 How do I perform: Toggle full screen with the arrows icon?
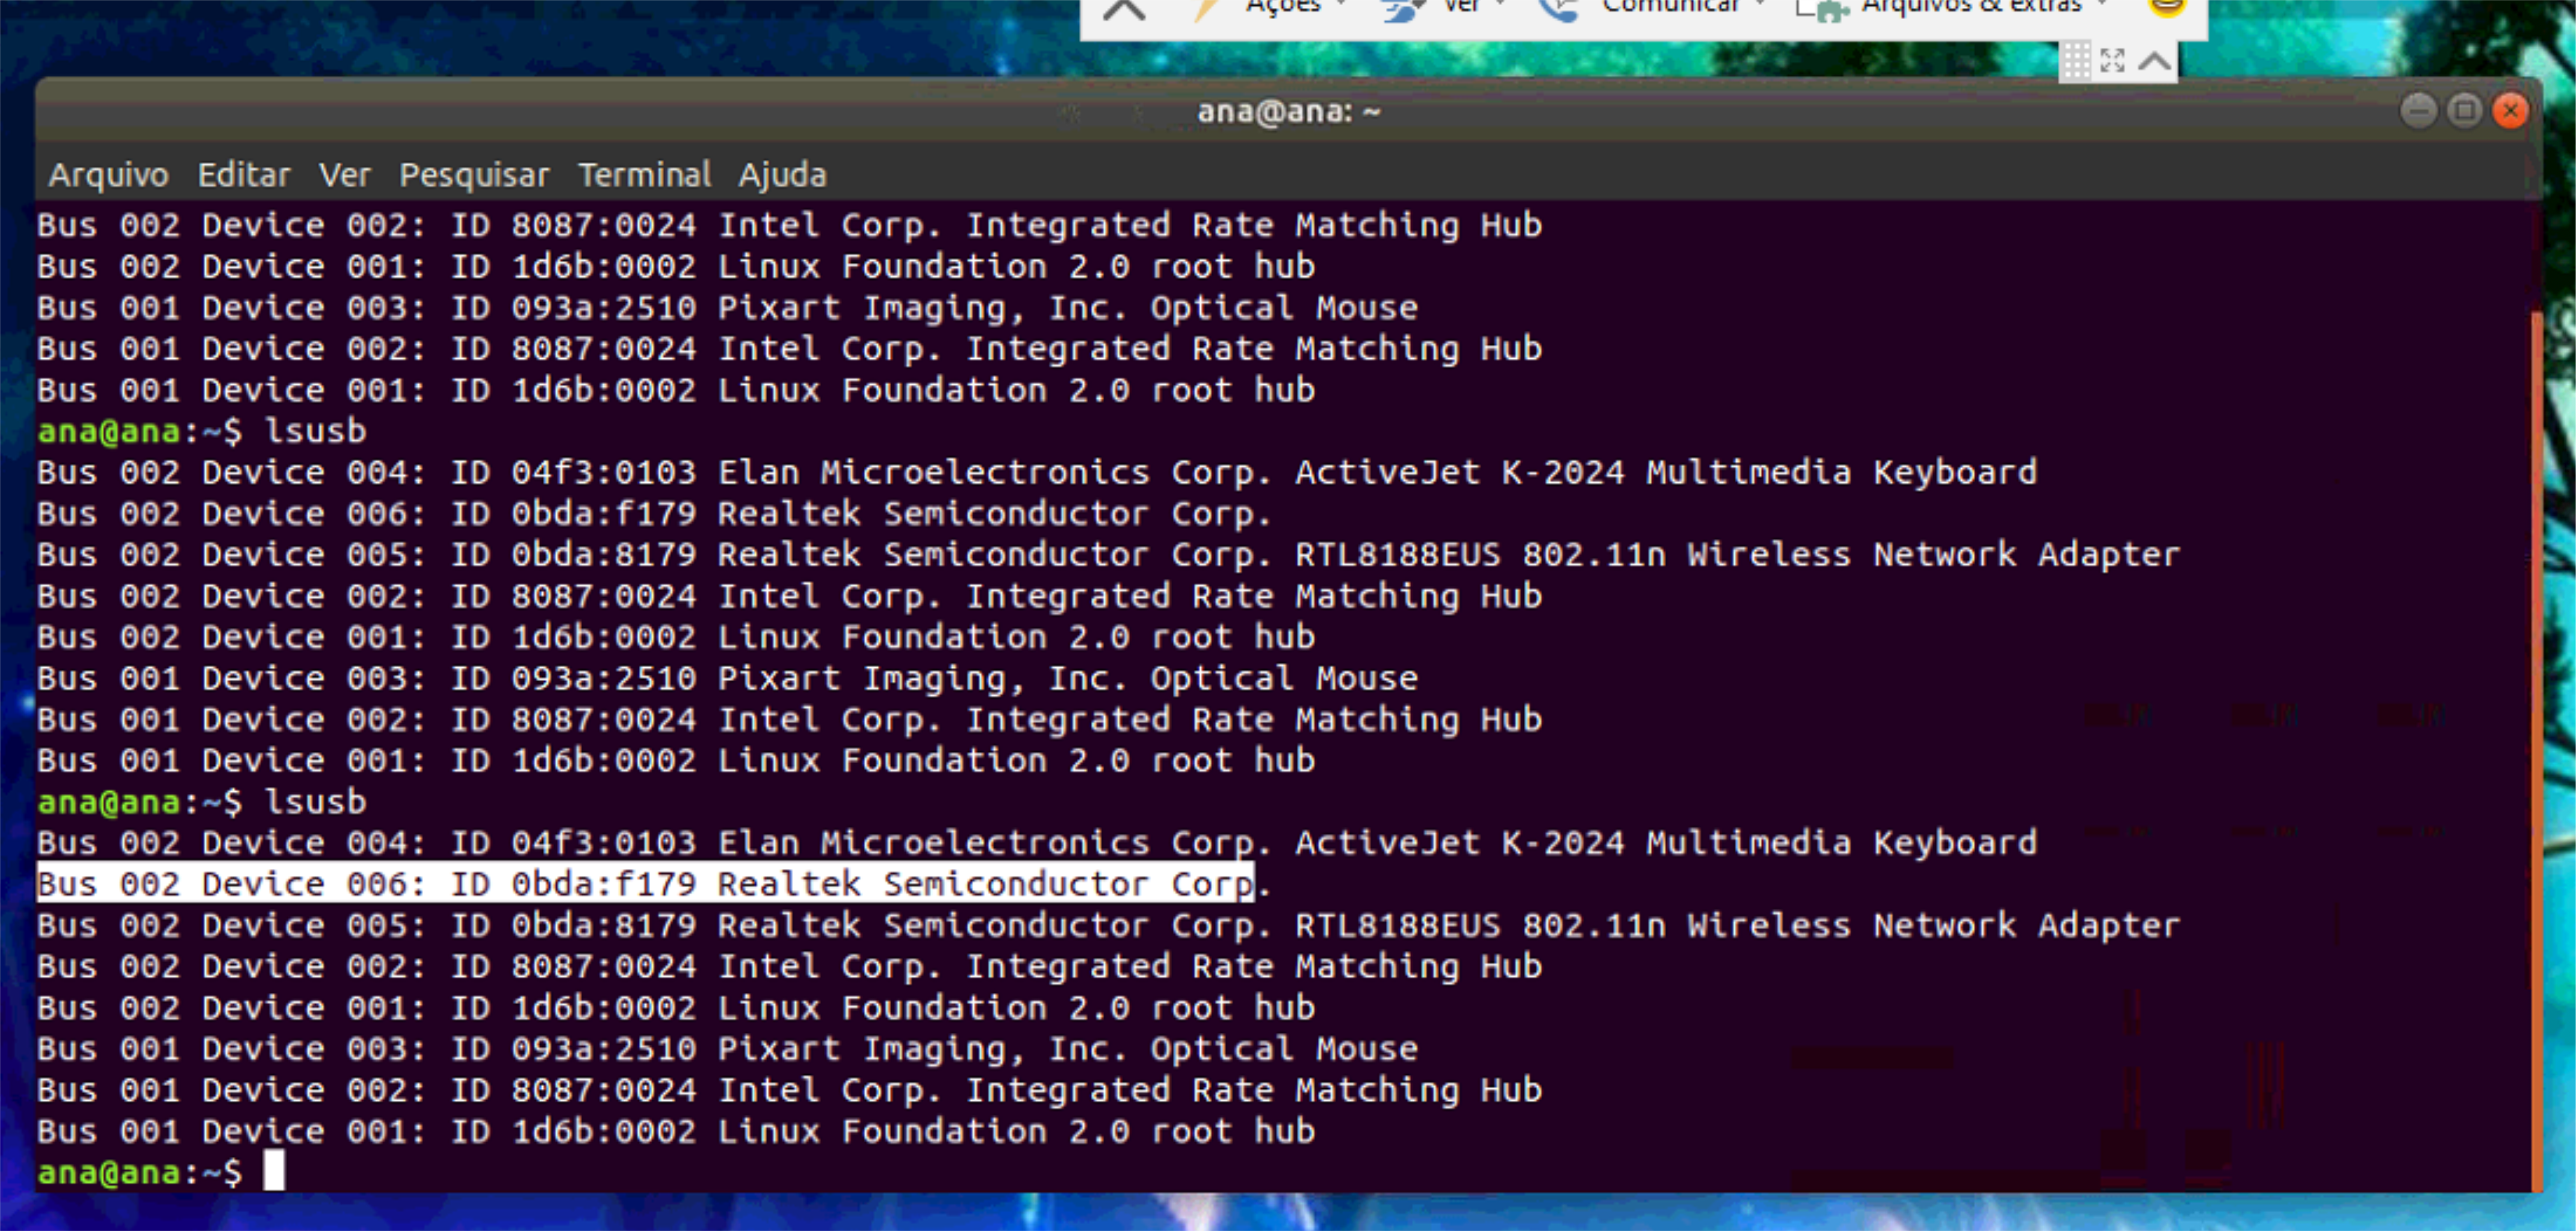pos(2112,61)
